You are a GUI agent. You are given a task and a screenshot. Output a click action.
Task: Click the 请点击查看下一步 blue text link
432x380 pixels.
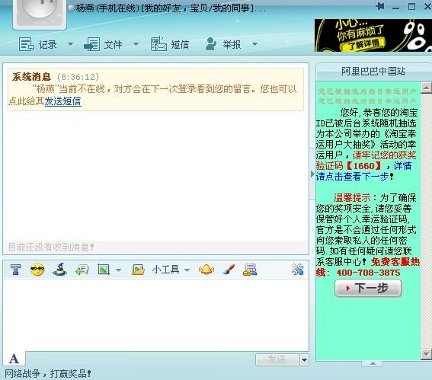[354, 176]
